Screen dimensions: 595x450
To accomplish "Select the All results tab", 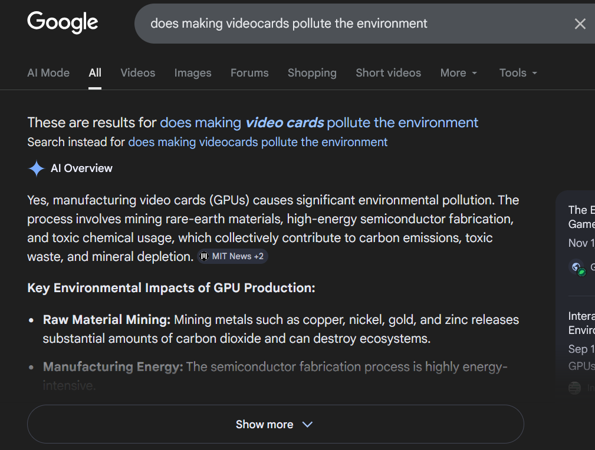I will (95, 73).
